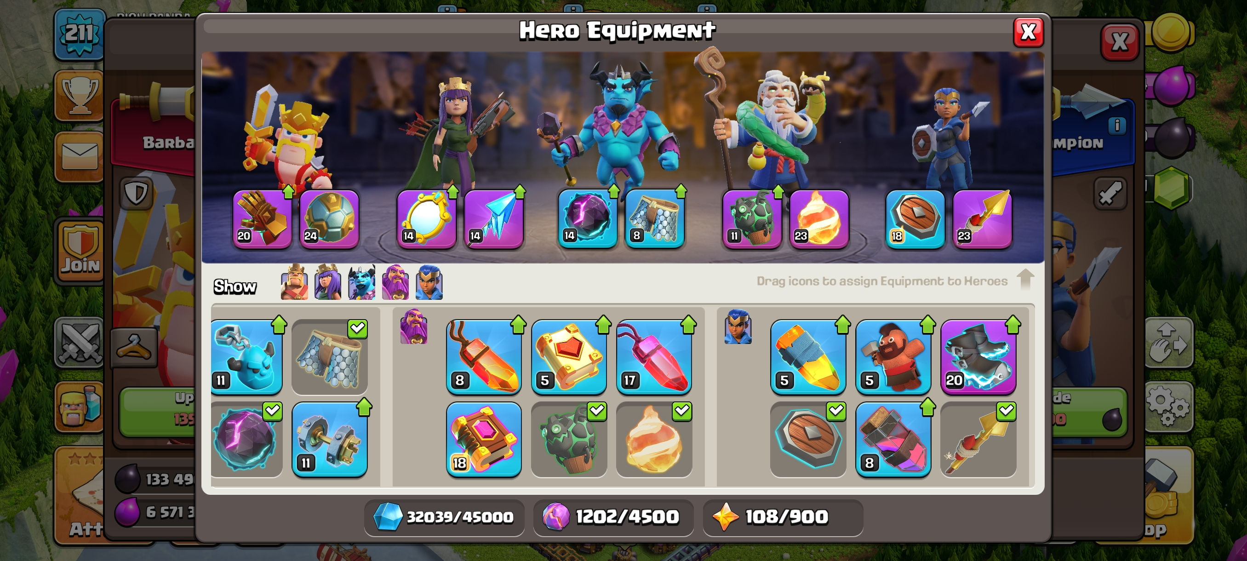Select the level 11 dumbbell equipment

tap(329, 440)
